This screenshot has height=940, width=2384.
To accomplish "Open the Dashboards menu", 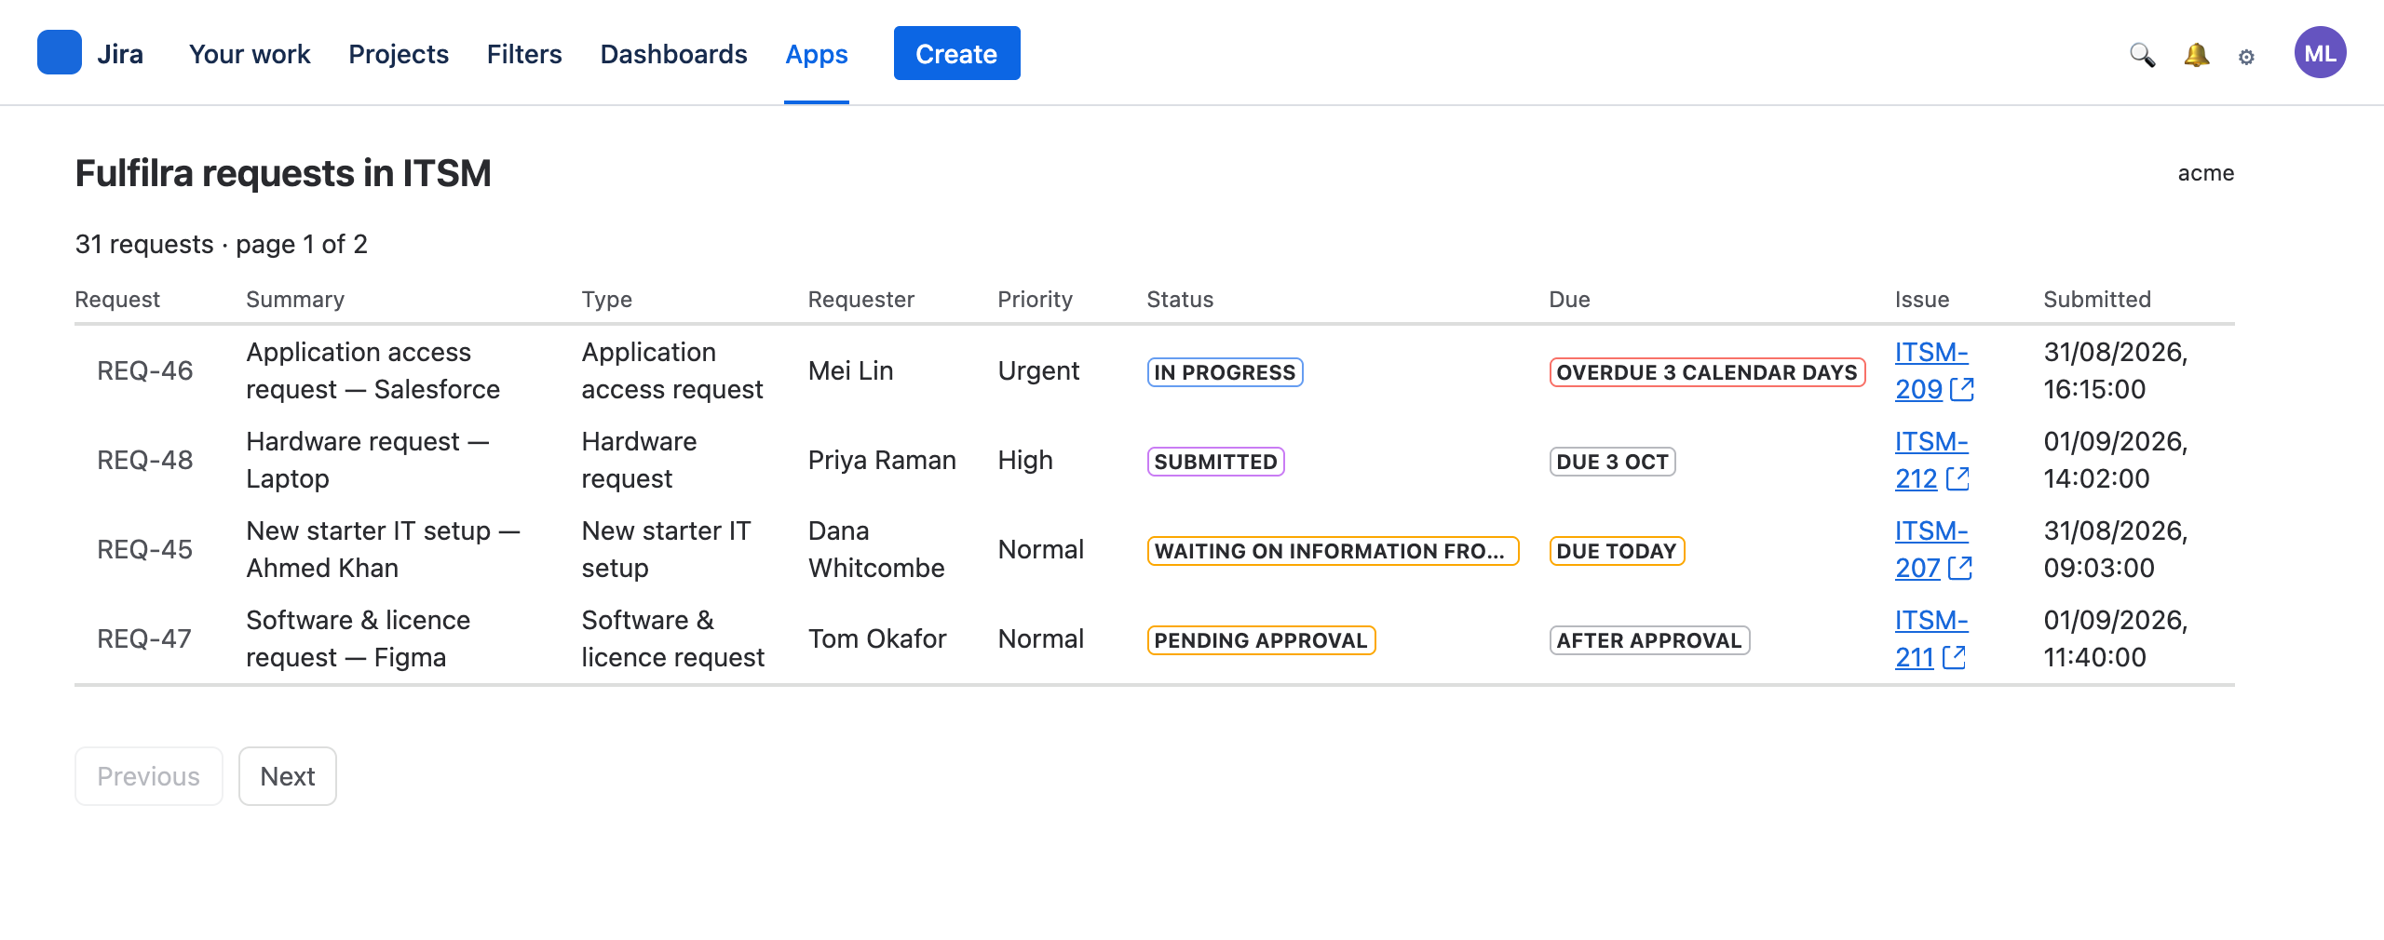I will pos(673,54).
